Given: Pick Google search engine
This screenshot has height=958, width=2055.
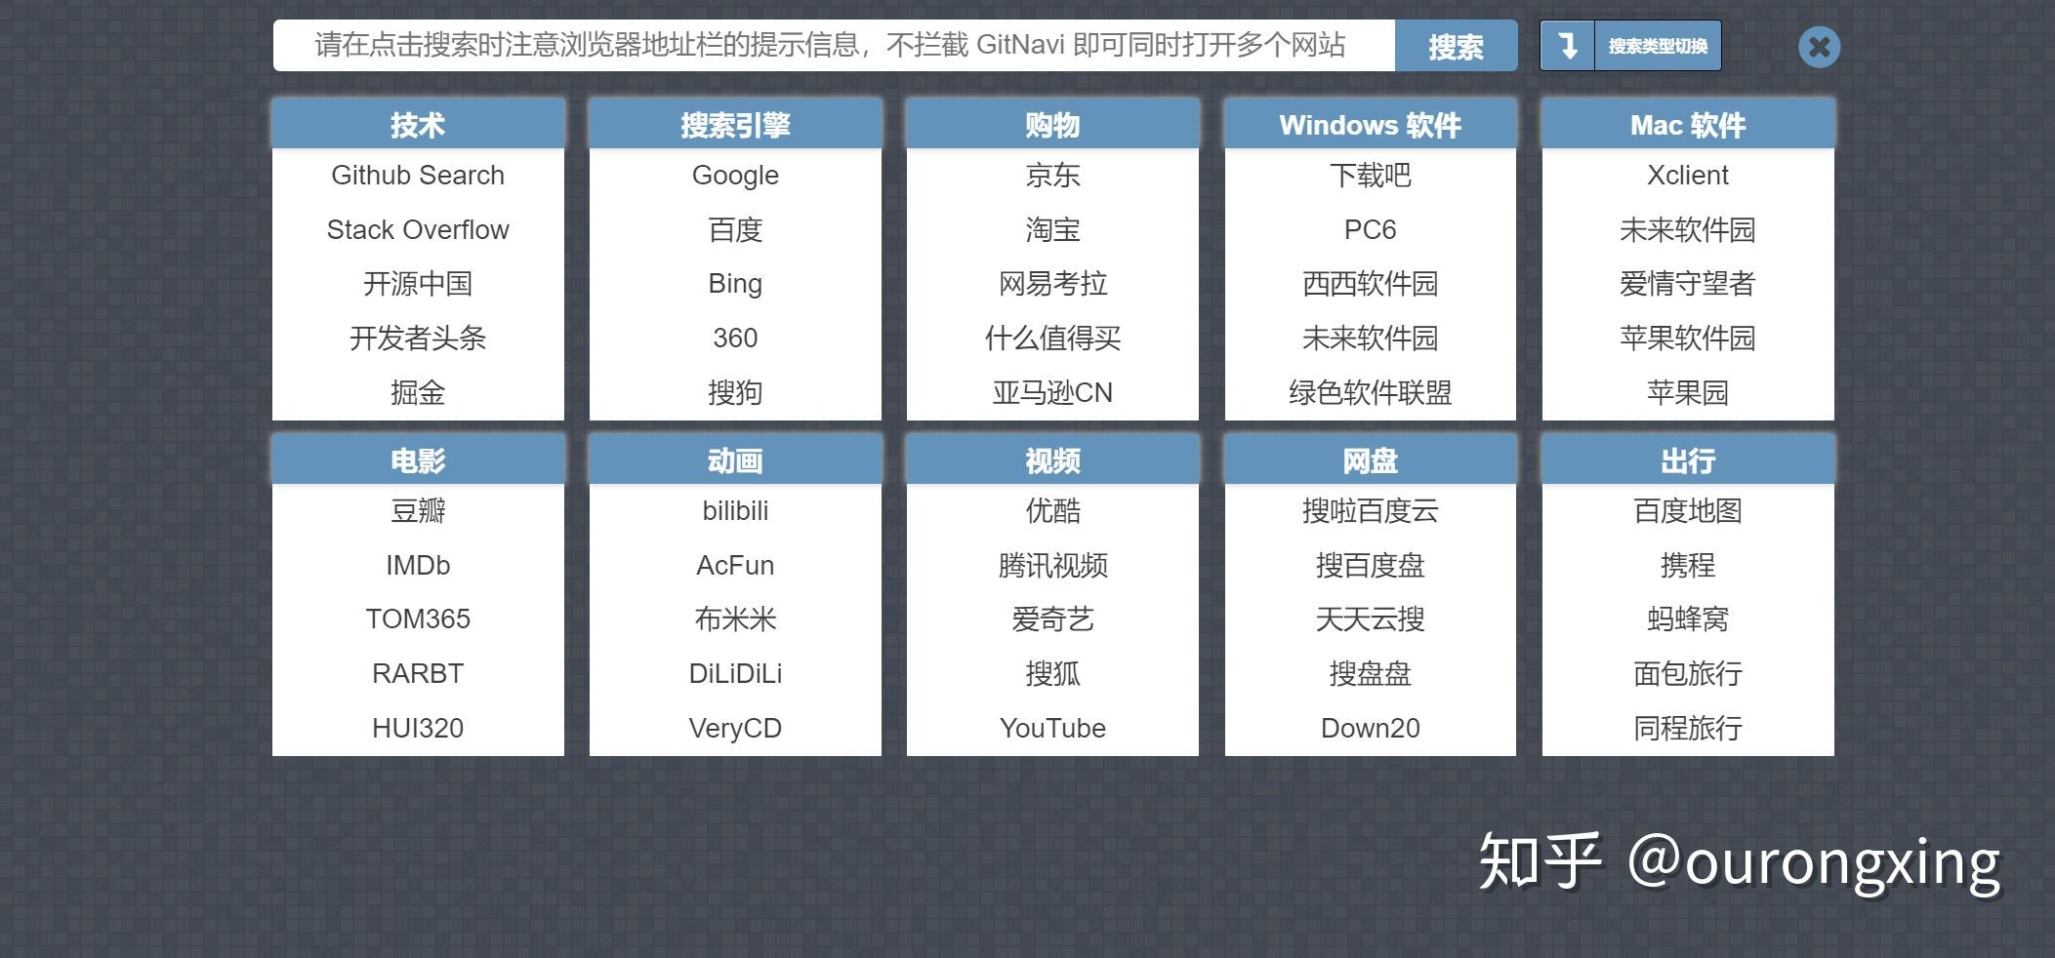Looking at the screenshot, I should [735, 176].
